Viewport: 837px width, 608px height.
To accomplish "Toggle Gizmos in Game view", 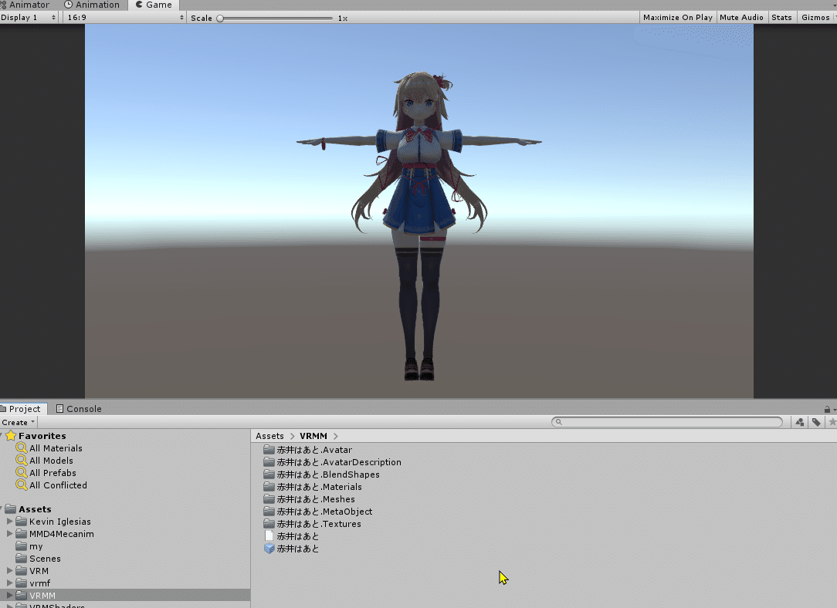I will [x=816, y=18].
